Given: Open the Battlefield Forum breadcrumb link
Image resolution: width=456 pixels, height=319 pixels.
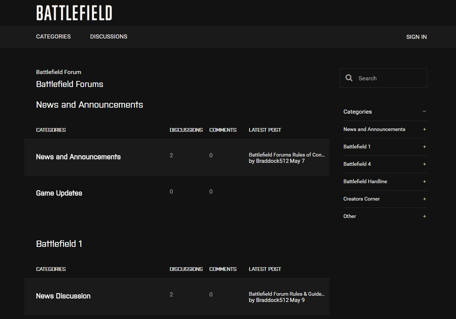Looking at the screenshot, I should click(x=58, y=72).
